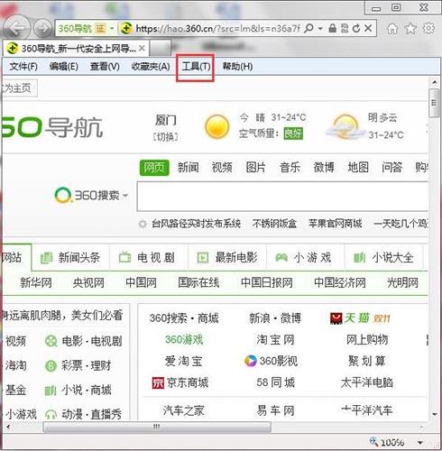Open the 新华网 link

(x=36, y=283)
